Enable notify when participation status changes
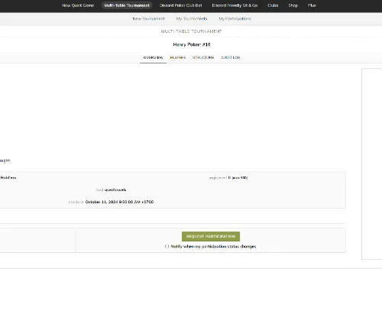This screenshot has width=382, height=311. [167, 246]
